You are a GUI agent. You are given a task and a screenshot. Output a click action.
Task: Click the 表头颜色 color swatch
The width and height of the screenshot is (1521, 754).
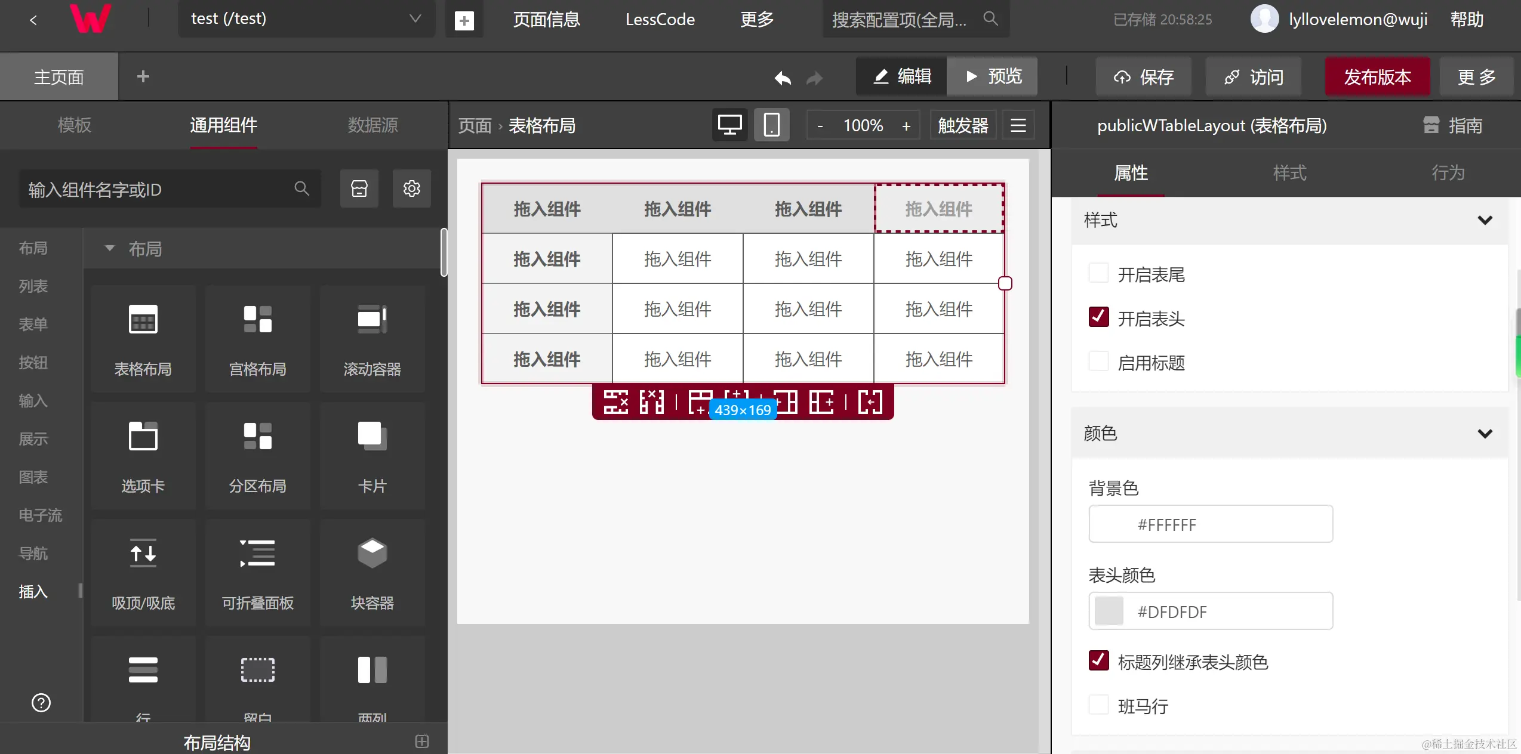(1109, 611)
